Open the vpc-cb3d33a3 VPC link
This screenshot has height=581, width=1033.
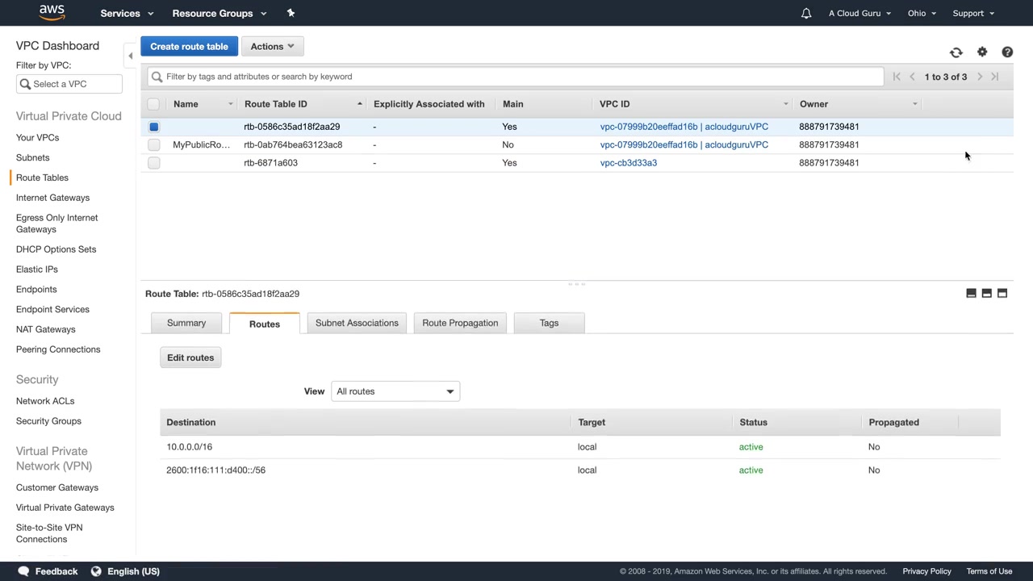628,163
